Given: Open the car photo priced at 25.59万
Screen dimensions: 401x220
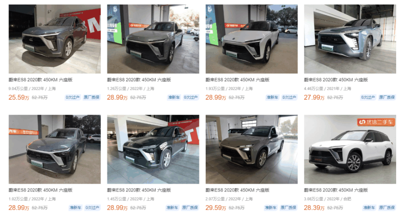Looking at the screenshot, I should [55, 39].
